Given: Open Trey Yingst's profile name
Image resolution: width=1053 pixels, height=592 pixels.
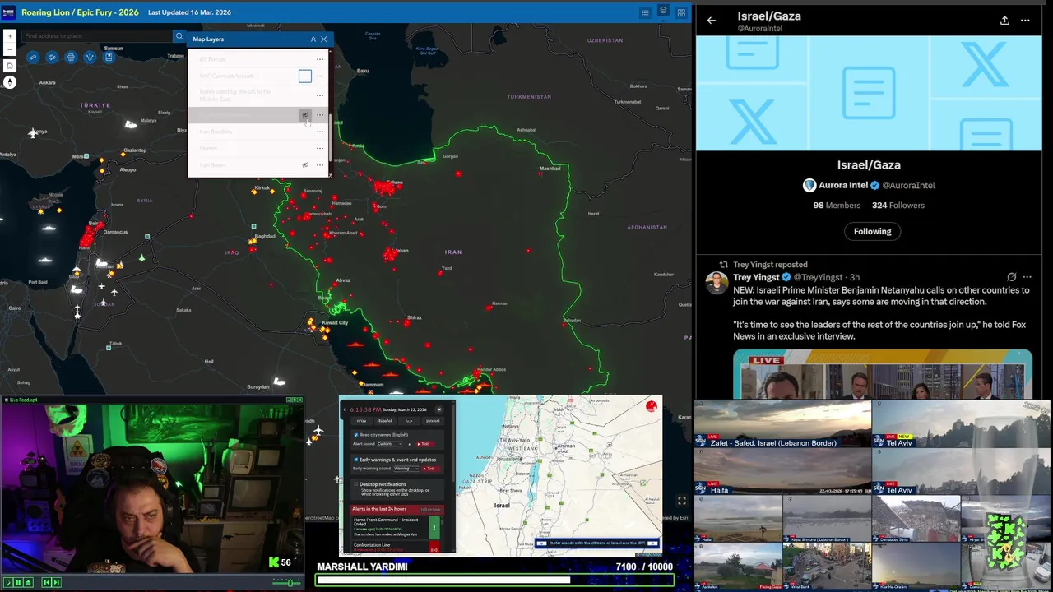Looking at the screenshot, I should tap(756, 278).
